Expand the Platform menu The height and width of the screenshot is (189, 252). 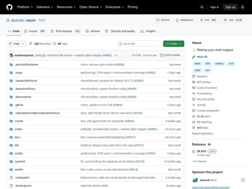click(25, 7)
